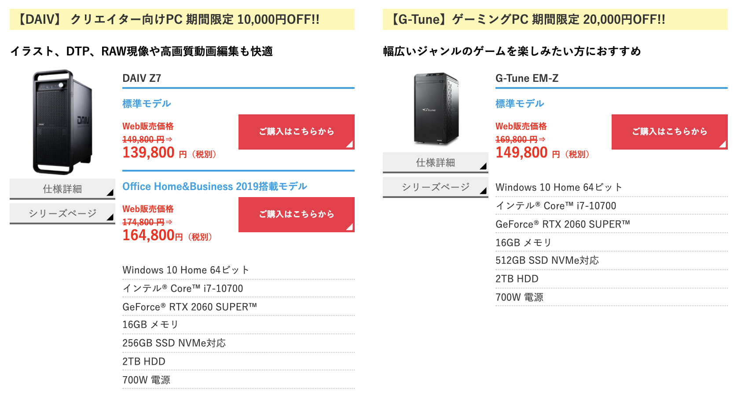
Task: Click the G-Tune EM-Z tower PC image
Action: 436,109
